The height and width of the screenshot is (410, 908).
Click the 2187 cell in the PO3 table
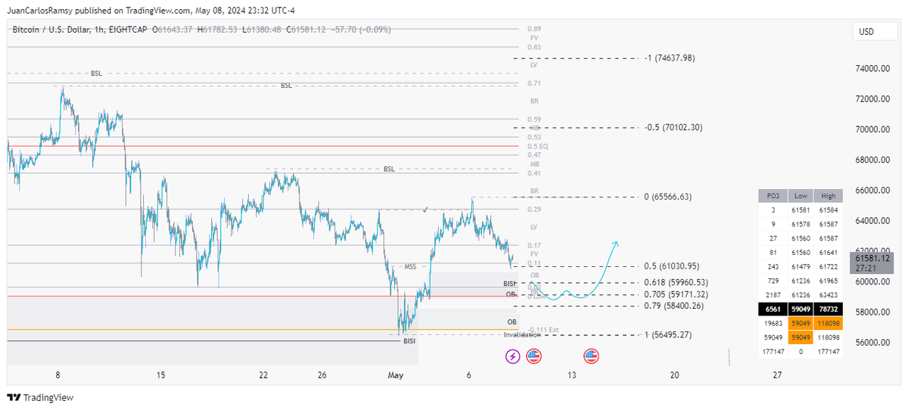[x=773, y=294]
